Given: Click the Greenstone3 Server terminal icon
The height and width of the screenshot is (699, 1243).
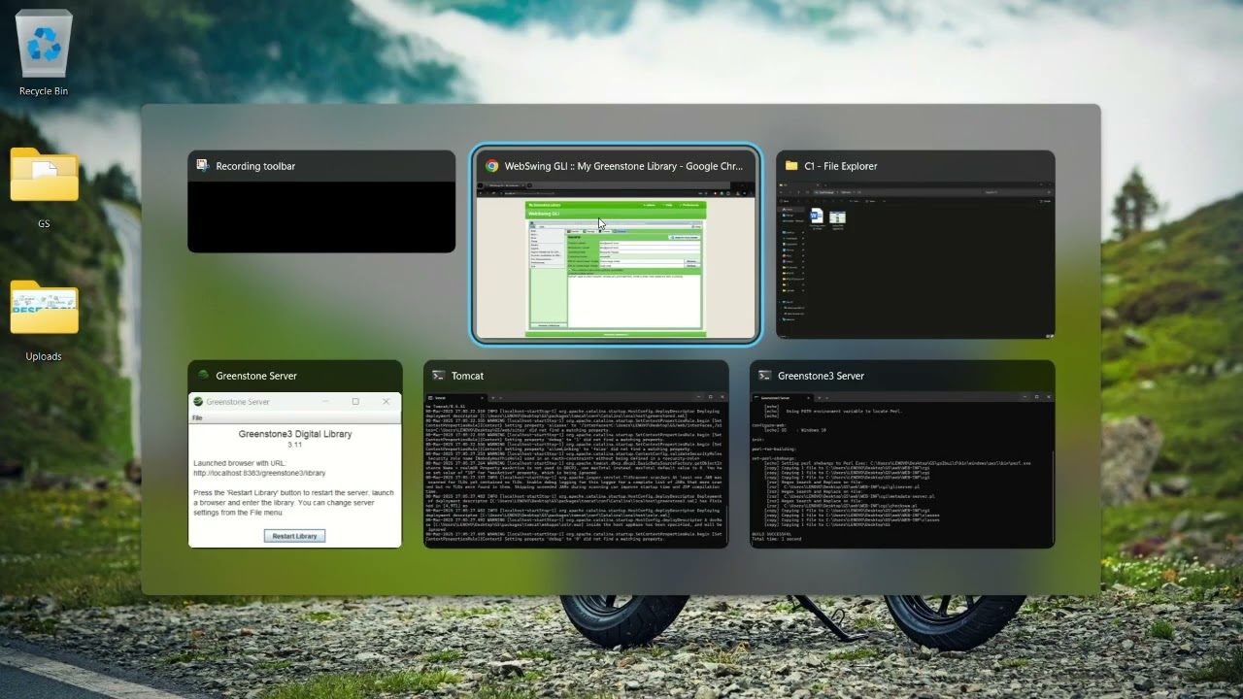Looking at the screenshot, I should pyautogui.click(x=765, y=376).
